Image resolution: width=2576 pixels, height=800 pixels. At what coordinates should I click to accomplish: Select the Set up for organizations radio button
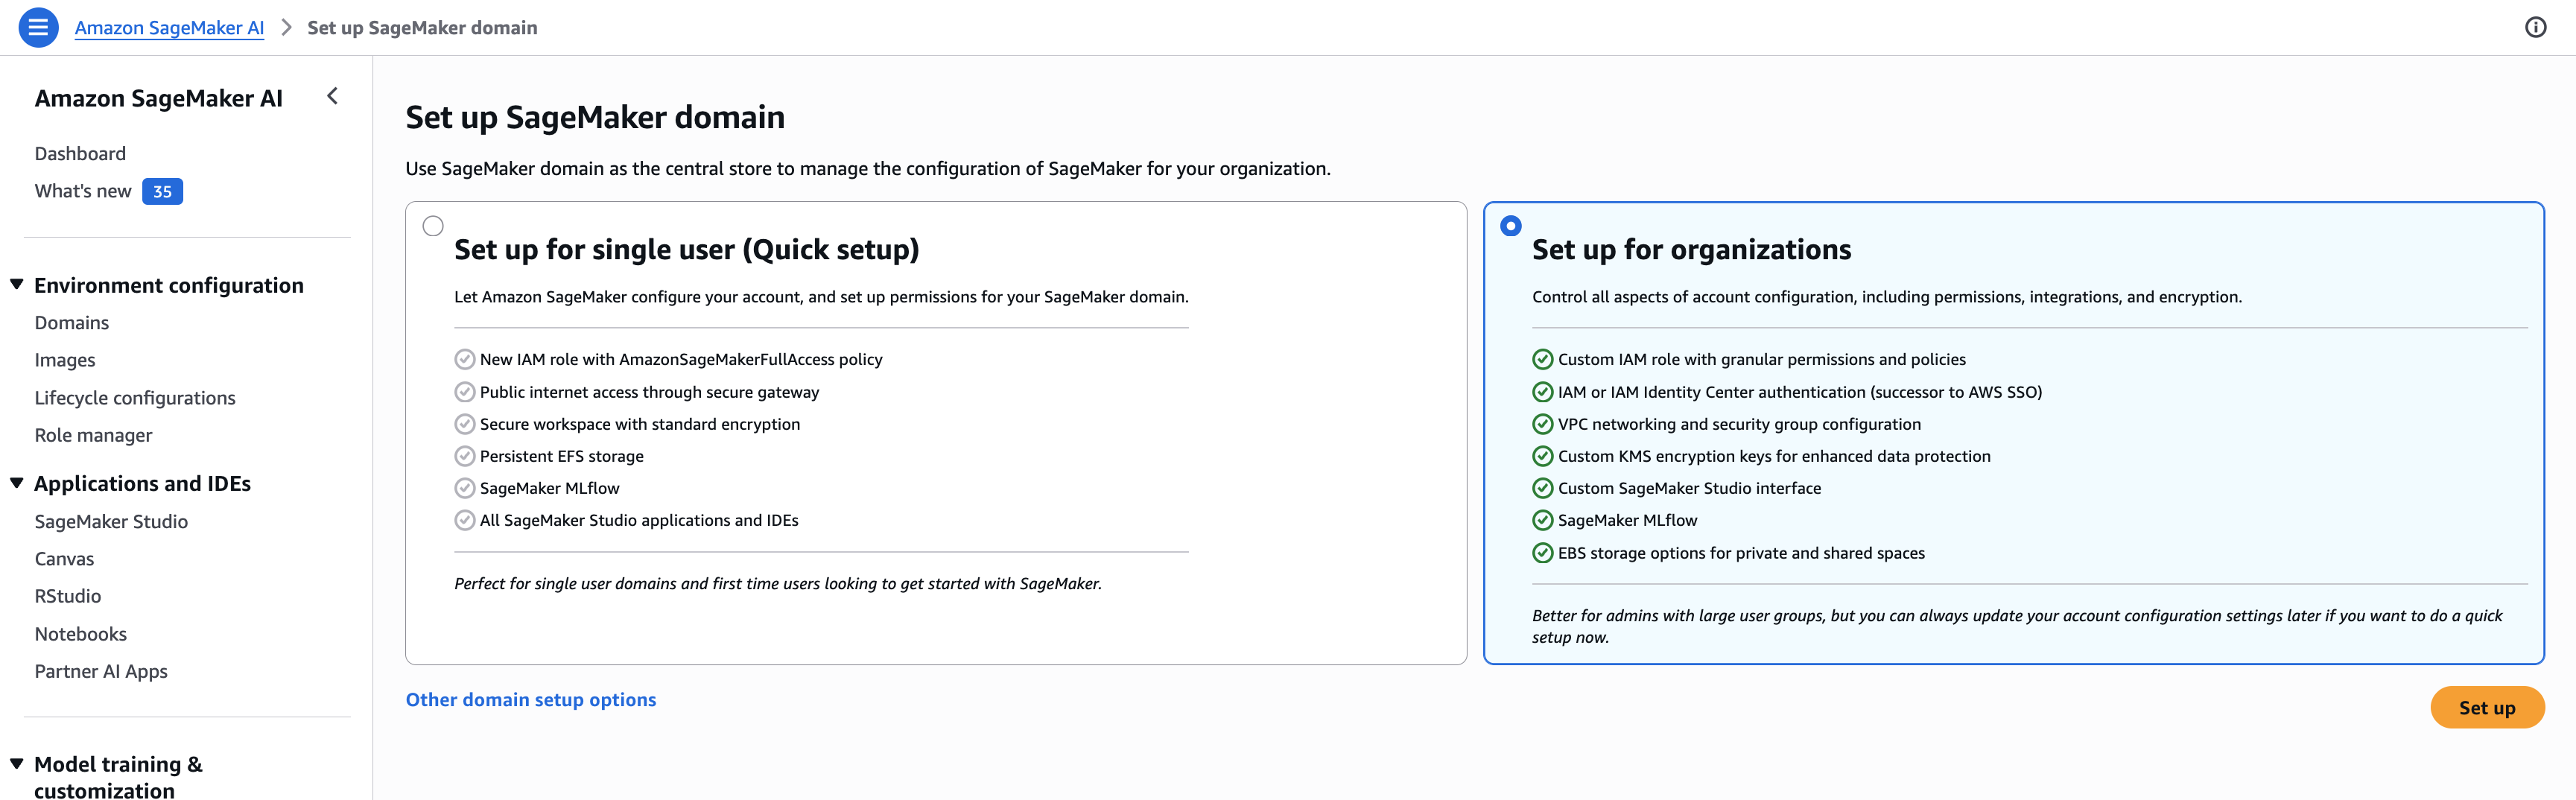(x=1510, y=226)
